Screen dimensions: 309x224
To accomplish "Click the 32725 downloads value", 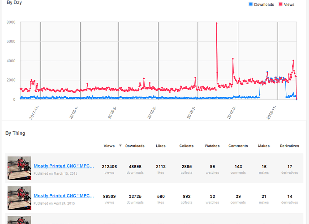I will click(135, 196).
